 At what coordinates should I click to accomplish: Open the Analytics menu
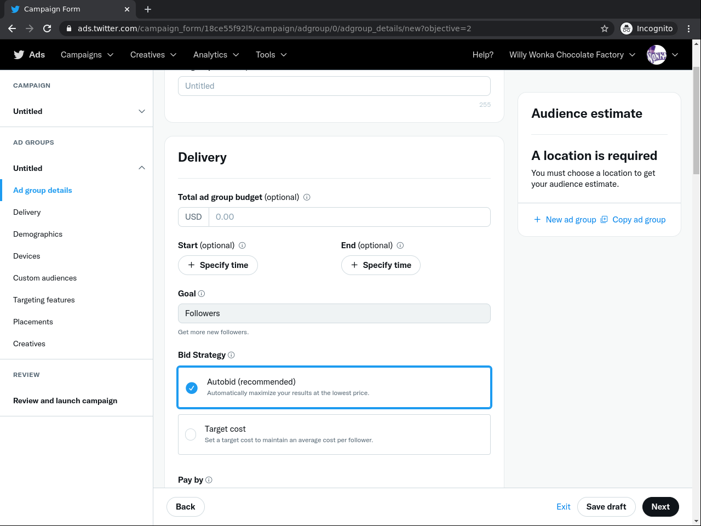tap(216, 55)
